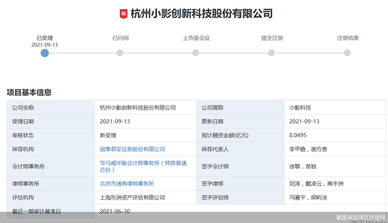Click the red 首 badge icon beside company title

124,14
